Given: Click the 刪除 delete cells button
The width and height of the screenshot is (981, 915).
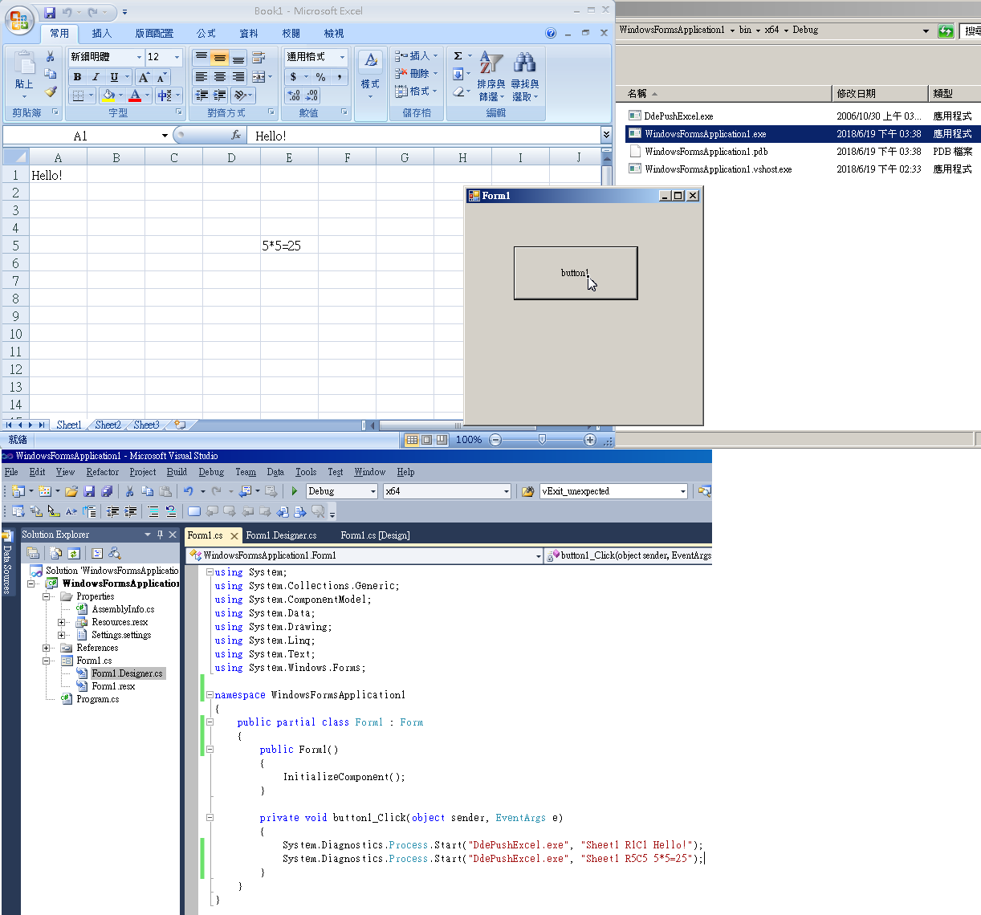Looking at the screenshot, I should pyautogui.click(x=417, y=74).
